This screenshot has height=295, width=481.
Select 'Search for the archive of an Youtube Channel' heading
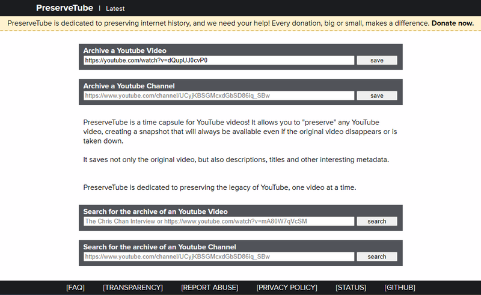159,247
